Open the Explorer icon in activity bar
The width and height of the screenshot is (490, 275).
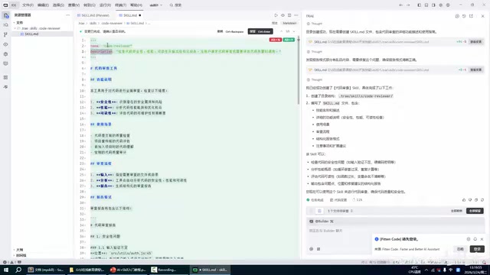pos(6,15)
